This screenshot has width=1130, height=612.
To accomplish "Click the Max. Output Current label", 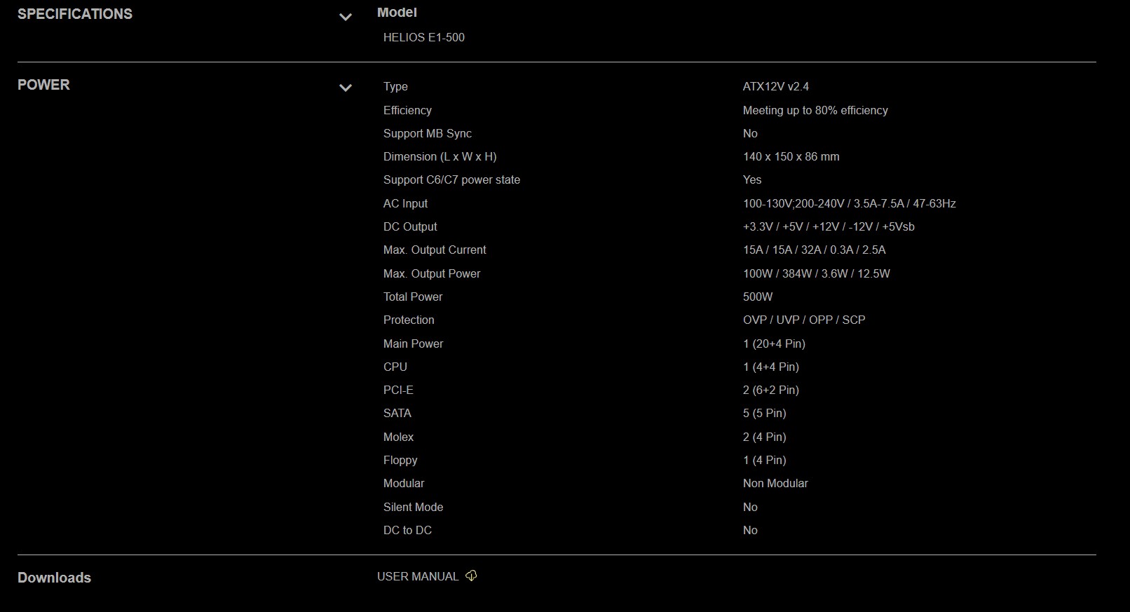I will (x=435, y=250).
